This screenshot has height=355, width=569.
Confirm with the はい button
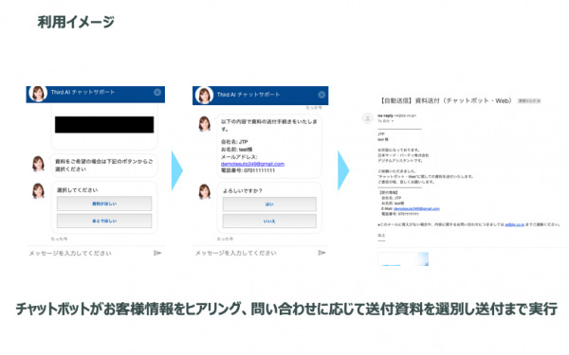pos(269,204)
